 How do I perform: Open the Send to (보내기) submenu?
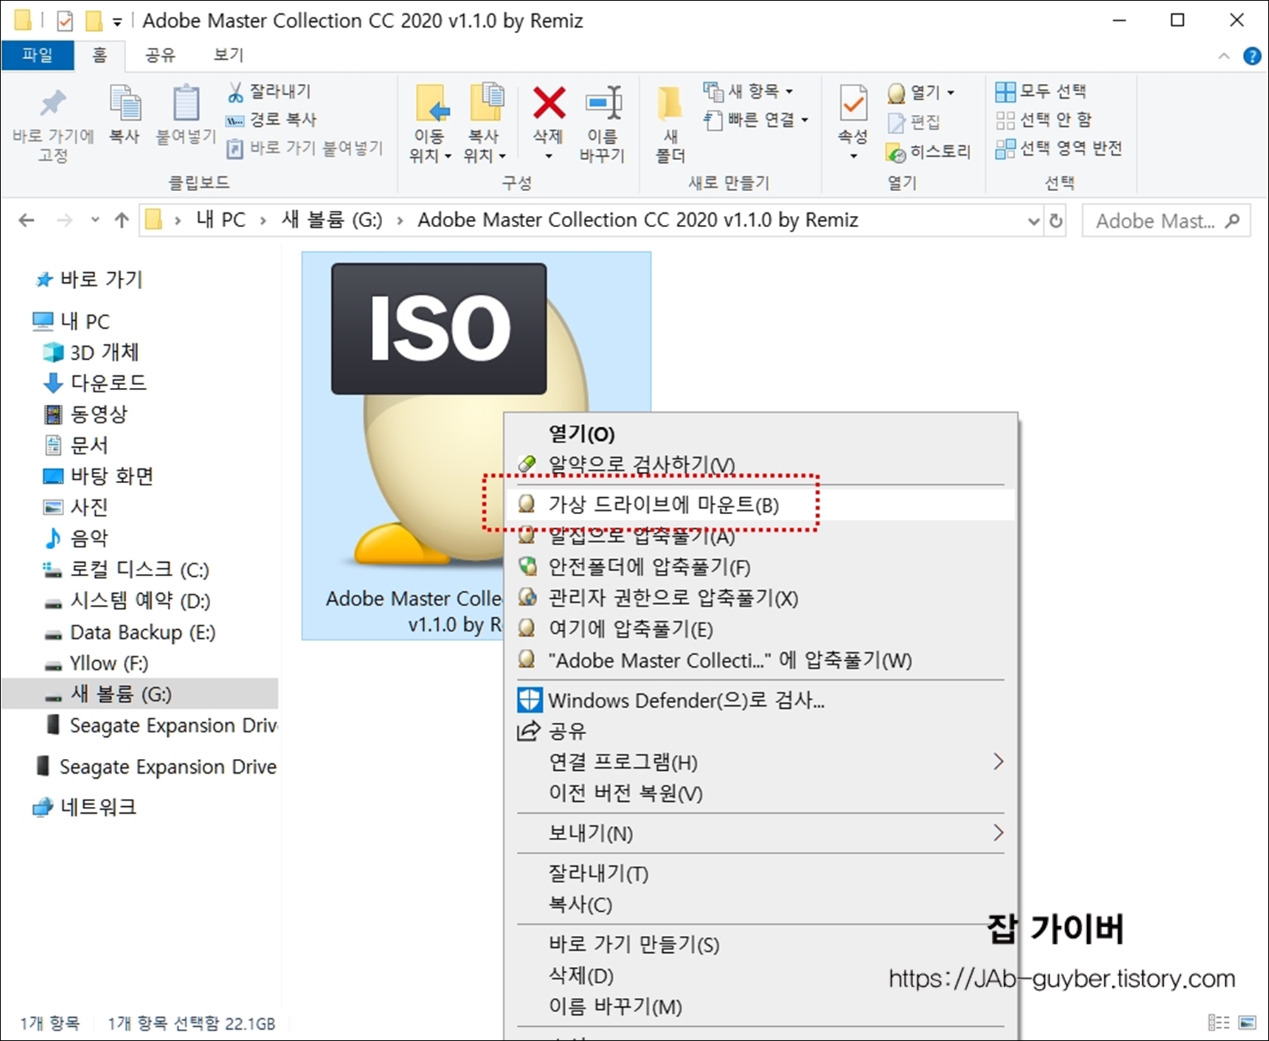coord(761,834)
